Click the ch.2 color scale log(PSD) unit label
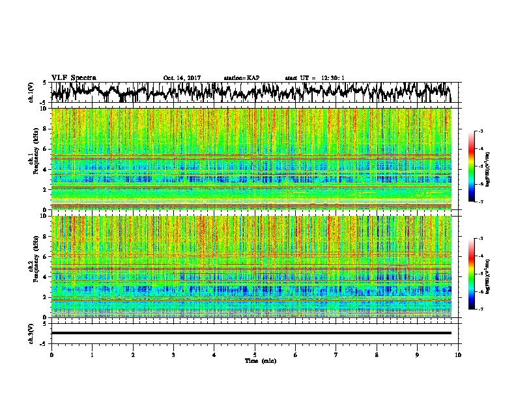The width and height of the screenshot is (516, 398). point(487,276)
